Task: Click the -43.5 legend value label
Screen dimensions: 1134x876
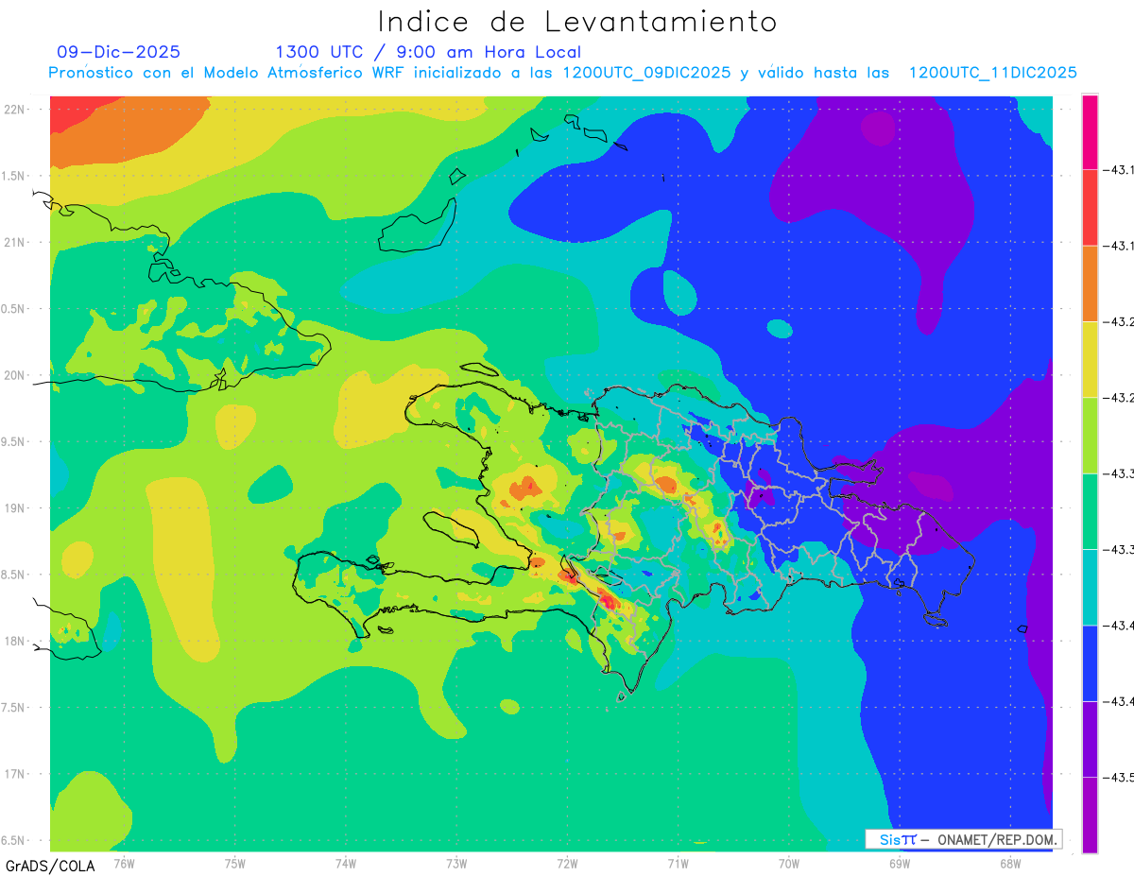Action: [x=1118, y=778]
